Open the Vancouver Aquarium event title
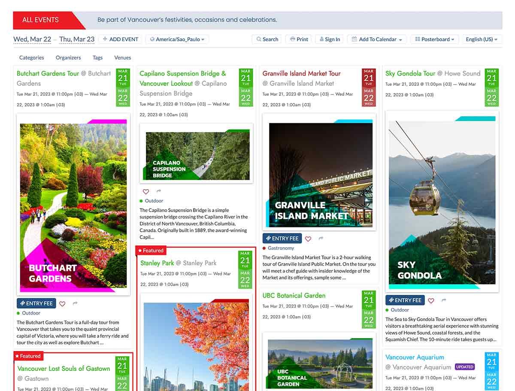 click(415, 357)
